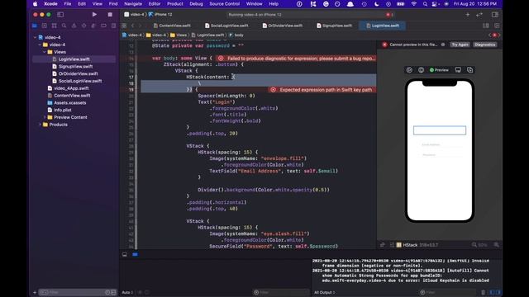Switch to the SignupView.swift tab
The width and height of the screenshot is (529, 297).
coord(334,26)
